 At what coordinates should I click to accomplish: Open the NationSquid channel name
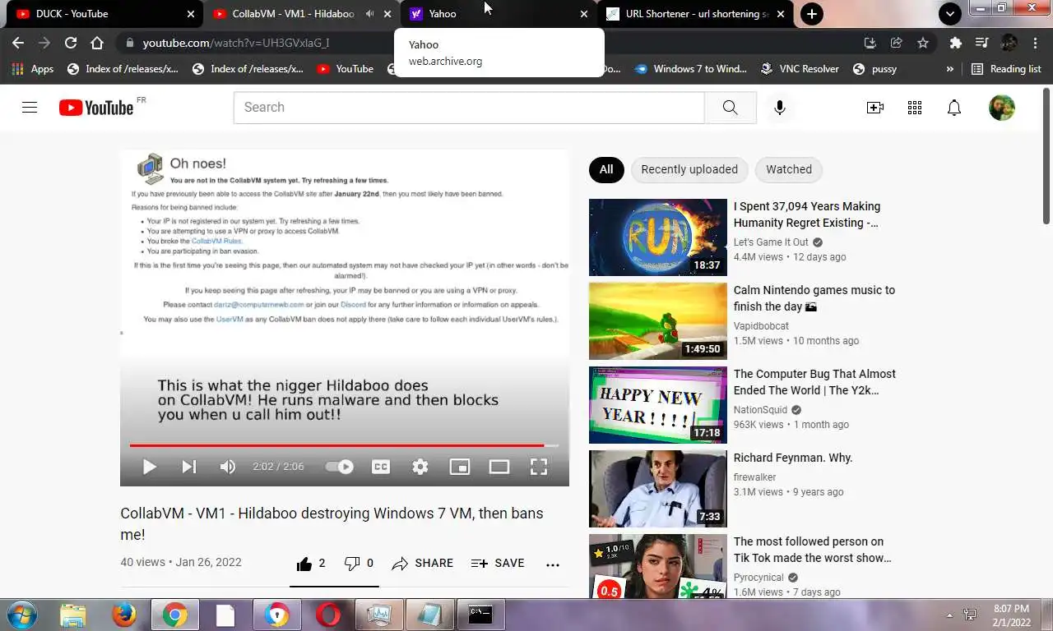click(760, 410)
